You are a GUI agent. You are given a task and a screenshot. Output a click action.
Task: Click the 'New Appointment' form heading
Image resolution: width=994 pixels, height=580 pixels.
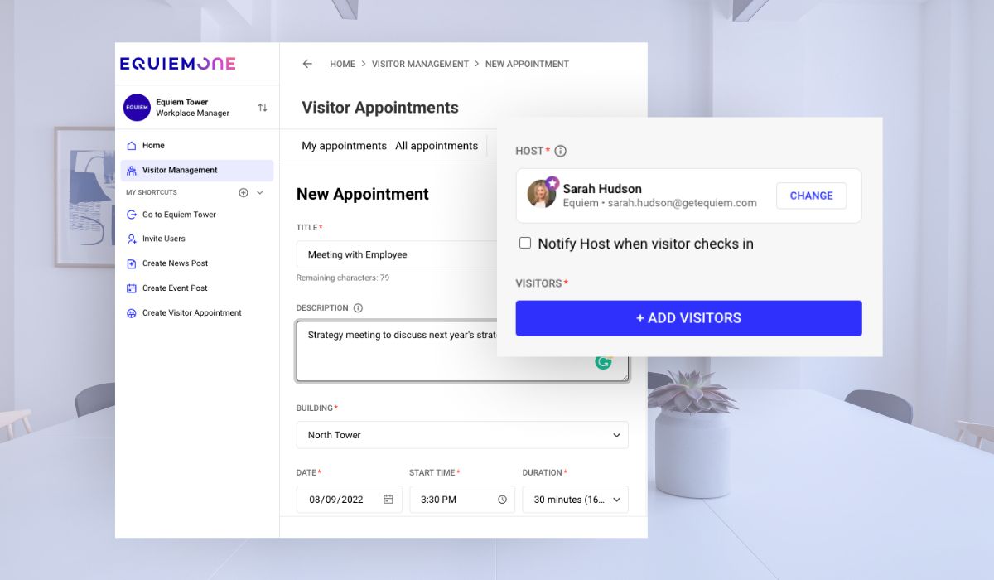(x=363, y=194)
